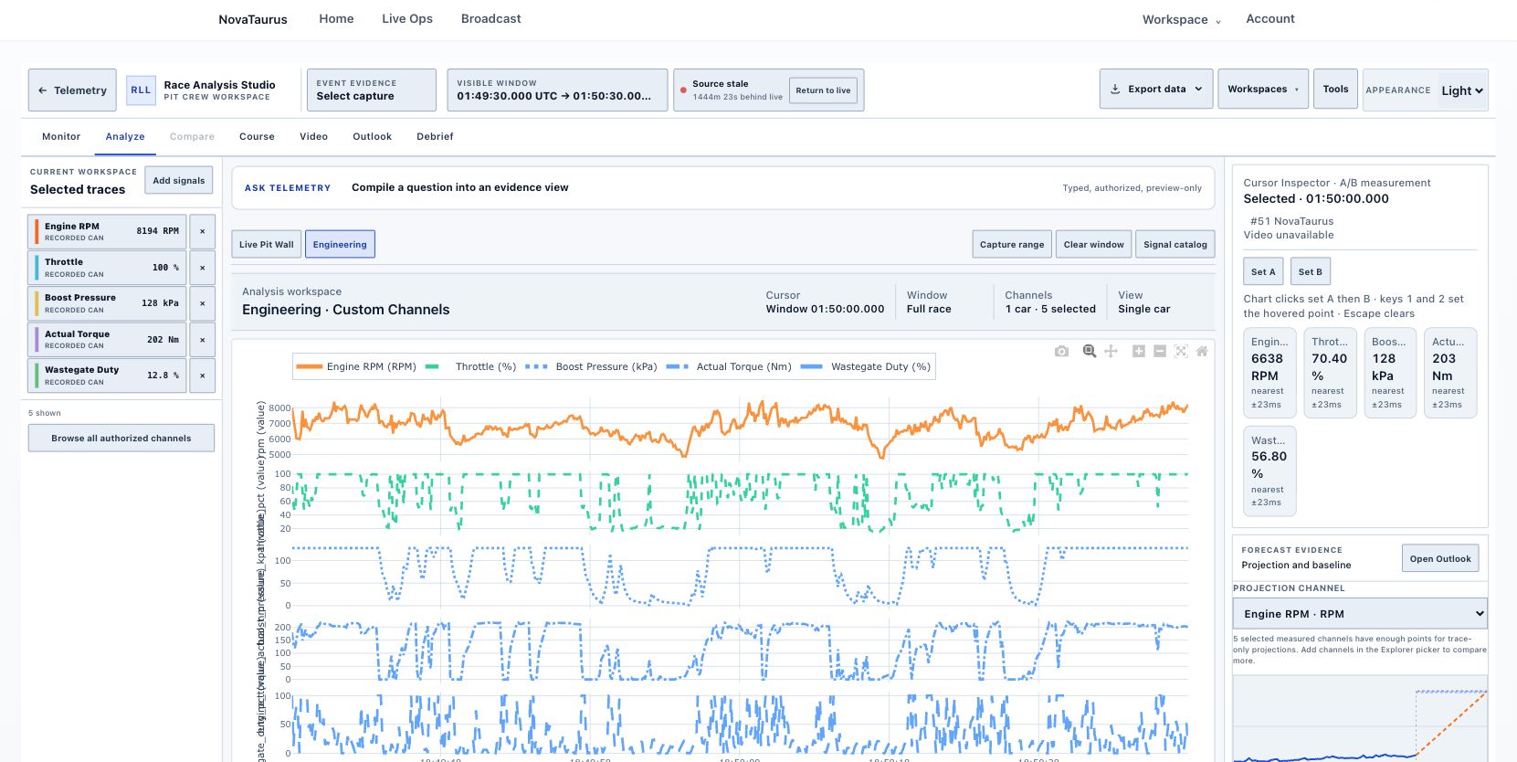Viewport: 1517px width, 762px height.
Task: Click Clear window button
Action: click(x=1093, y=244)
